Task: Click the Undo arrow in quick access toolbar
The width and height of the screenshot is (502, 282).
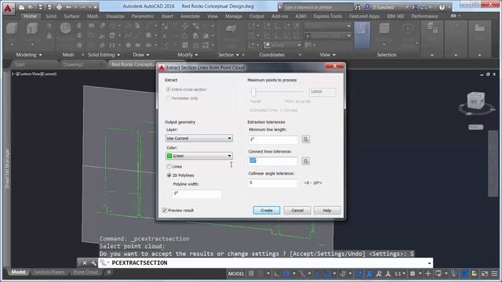Action: [68, 7]
